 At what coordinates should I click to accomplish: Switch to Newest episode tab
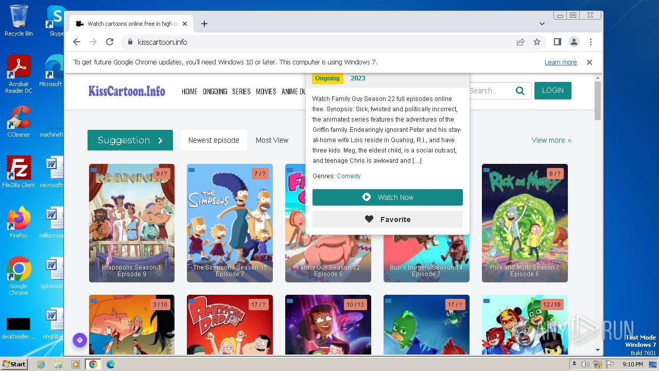pos(214,140)
